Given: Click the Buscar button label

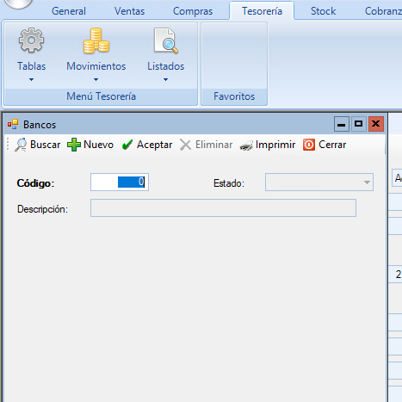Looking at the screenshot, I should tap(46, 145).
